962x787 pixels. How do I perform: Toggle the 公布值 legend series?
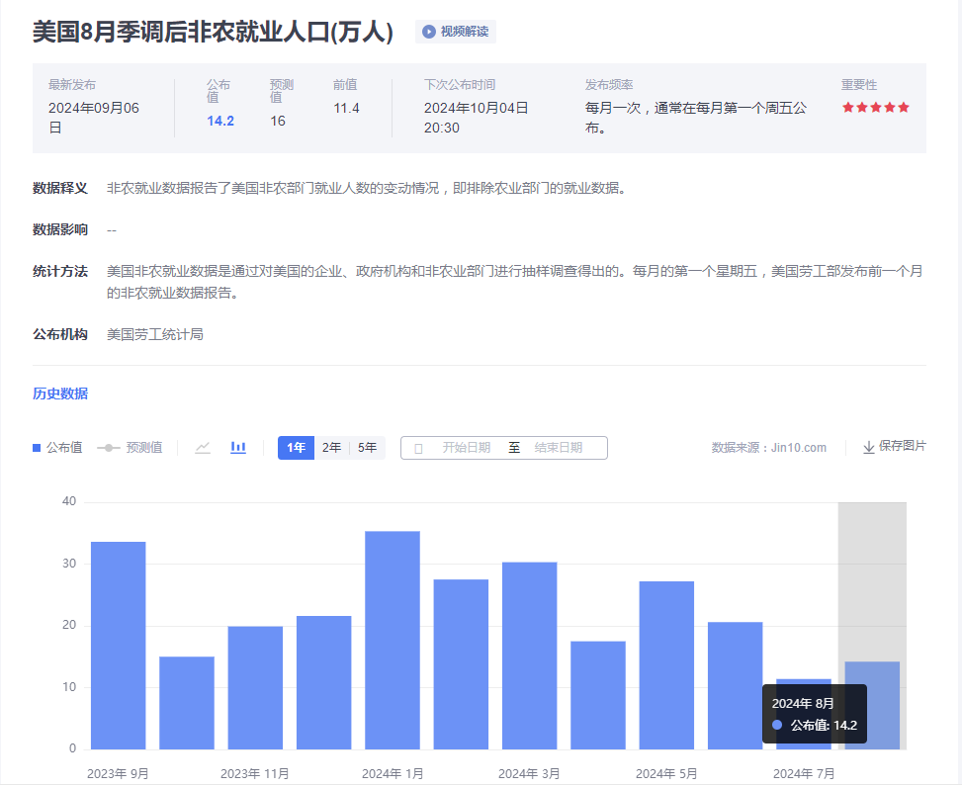coord(57,448)
